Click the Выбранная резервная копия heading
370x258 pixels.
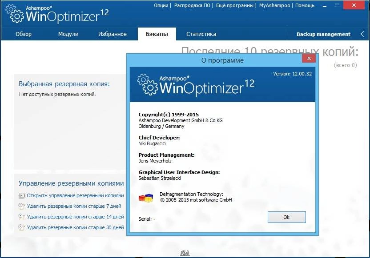pyautogui.click(x=64, y=84)
